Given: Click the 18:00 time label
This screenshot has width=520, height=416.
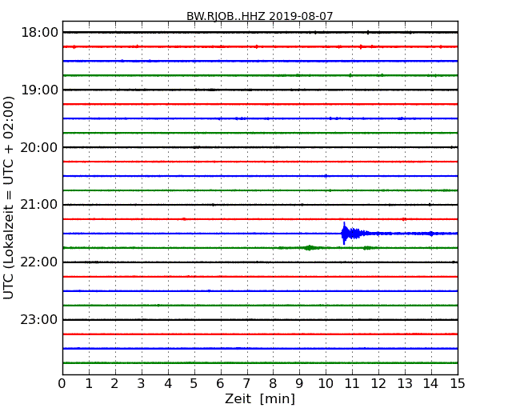Looking at the screenshot, I should 39,33.
